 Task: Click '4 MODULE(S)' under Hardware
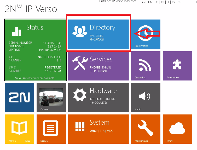98,103
